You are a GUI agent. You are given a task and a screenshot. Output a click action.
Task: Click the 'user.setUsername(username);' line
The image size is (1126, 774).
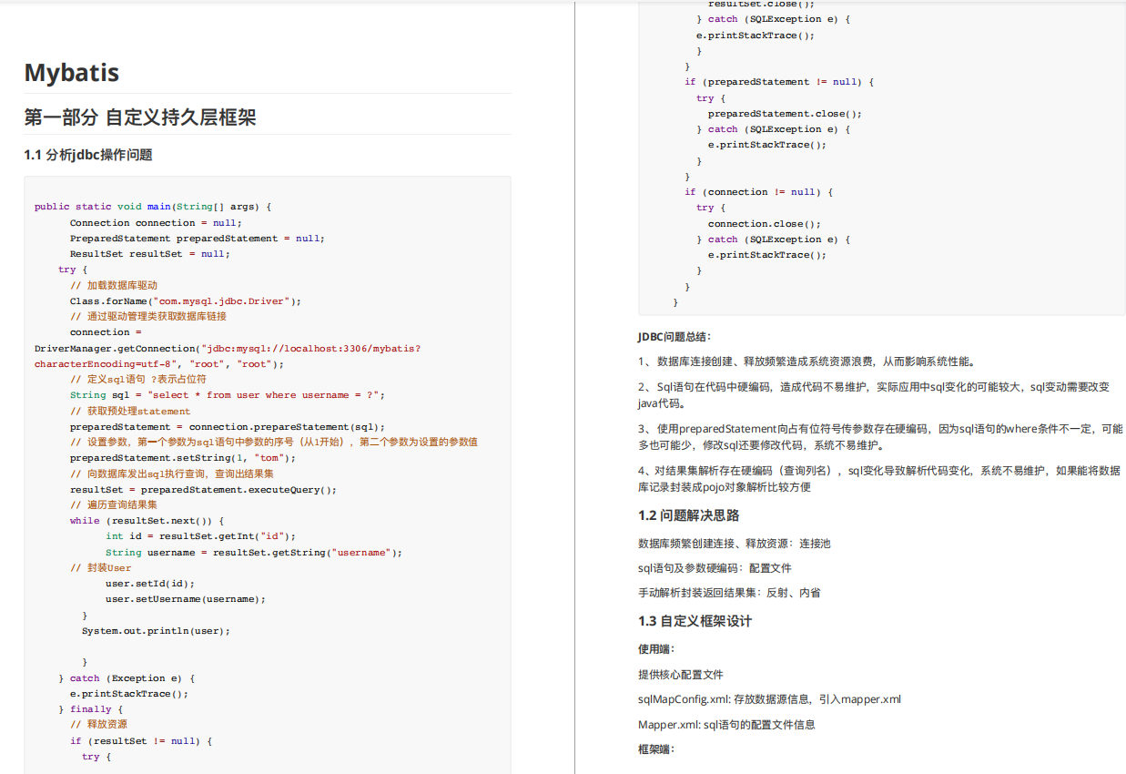coord(186,599)
